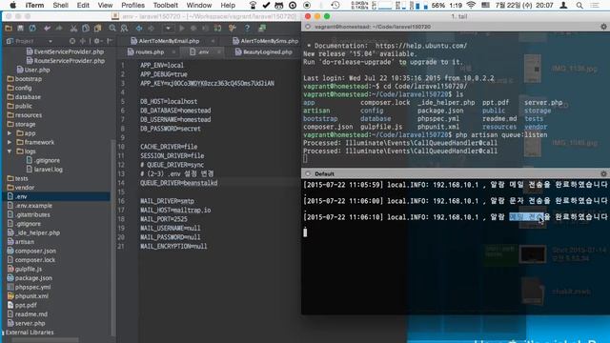
Task: Click the Default pane title bar
Action: pos(455,173)
